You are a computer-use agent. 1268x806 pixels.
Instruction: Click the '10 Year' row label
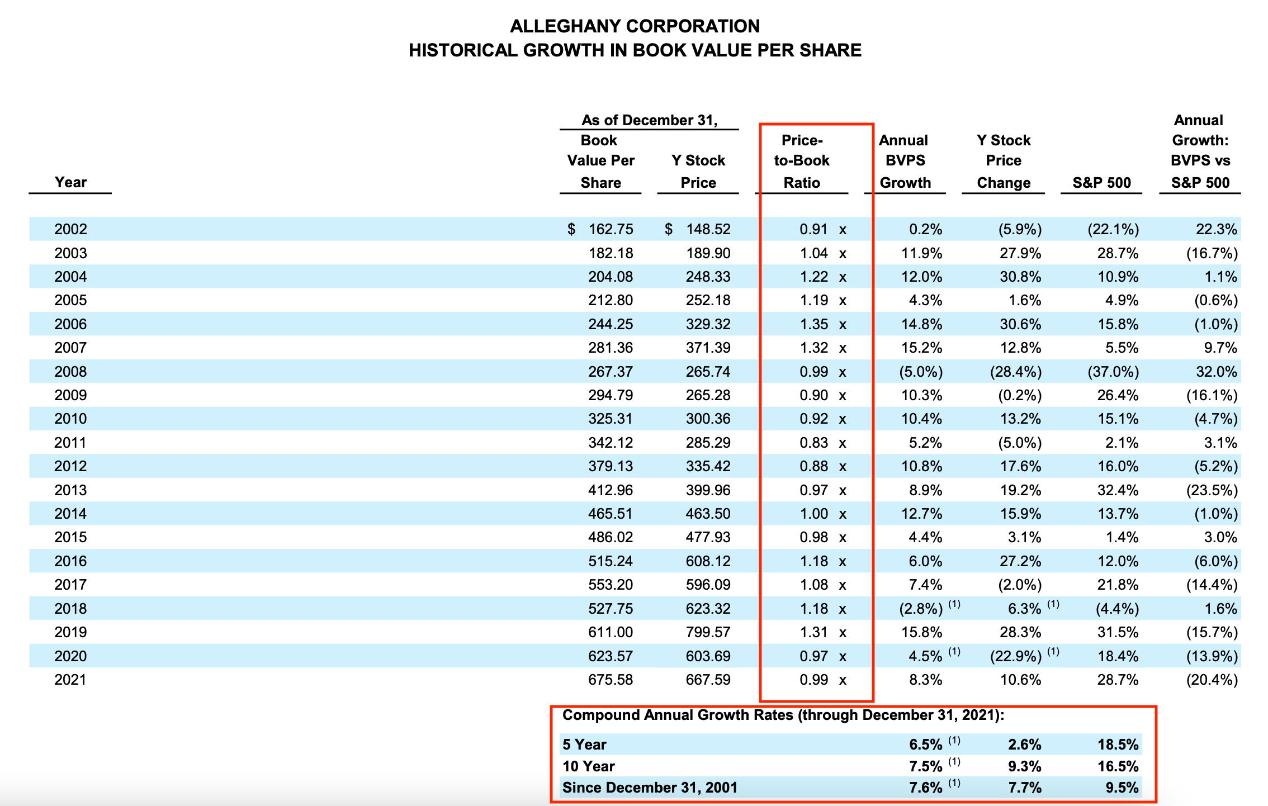(x=588, y=766)
